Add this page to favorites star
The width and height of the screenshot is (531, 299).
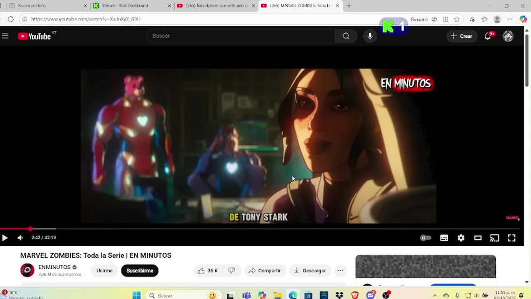tap(457, 20)
